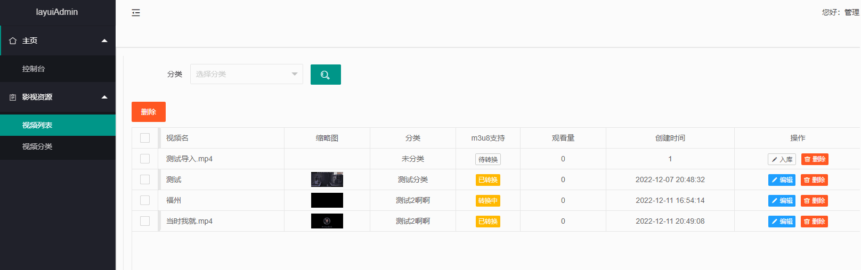Edit the 测试 video row
This screenshot has width=861, height=270.
coord(782,180)
